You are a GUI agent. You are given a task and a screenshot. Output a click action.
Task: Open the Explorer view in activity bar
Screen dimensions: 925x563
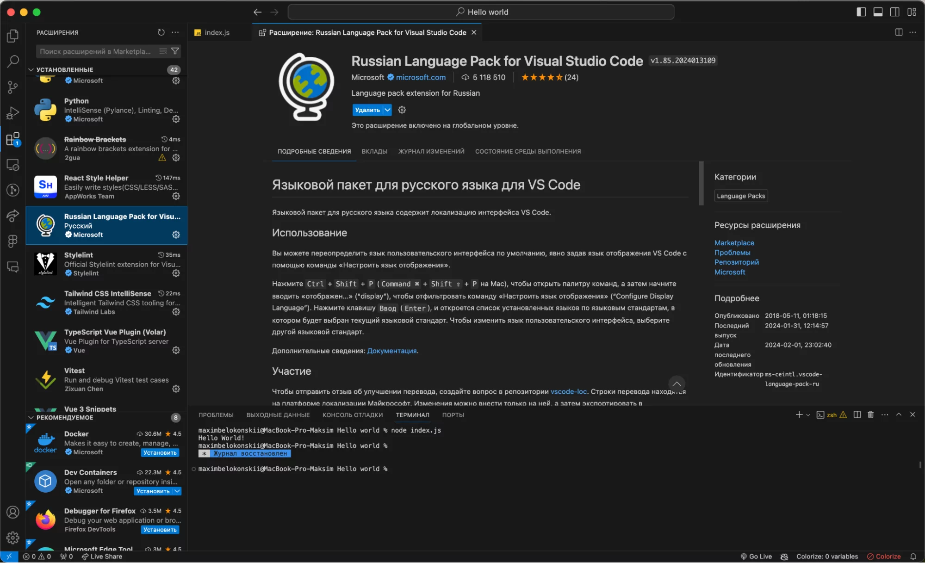click(13, 36)
